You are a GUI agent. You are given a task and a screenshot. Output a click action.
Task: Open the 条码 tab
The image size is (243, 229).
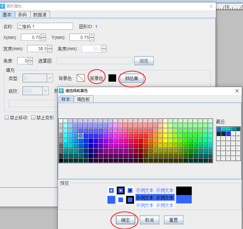pos(22,15)
